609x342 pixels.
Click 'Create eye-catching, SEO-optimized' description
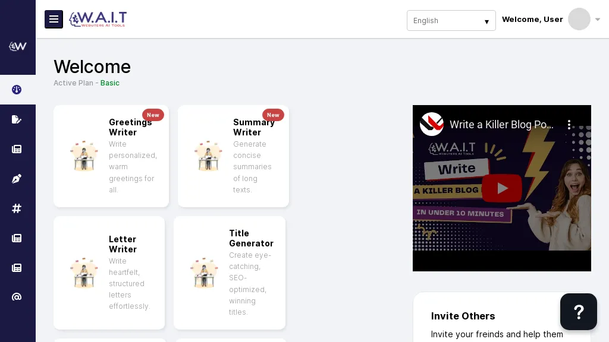[250, 283]
